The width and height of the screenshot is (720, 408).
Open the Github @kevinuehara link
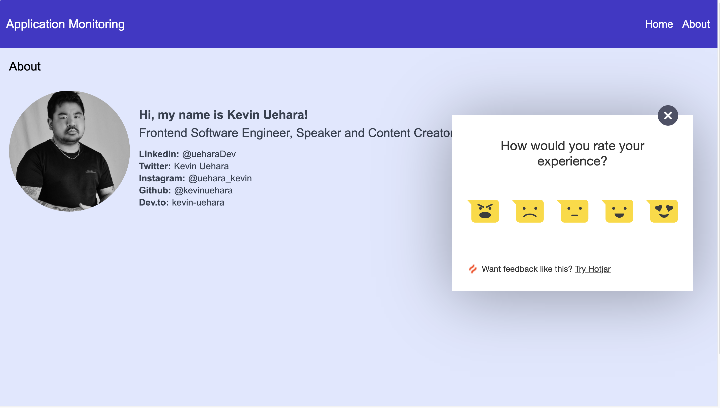203,190
